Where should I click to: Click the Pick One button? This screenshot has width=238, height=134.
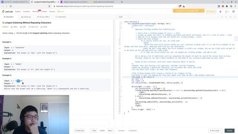(x=80, y=131)
